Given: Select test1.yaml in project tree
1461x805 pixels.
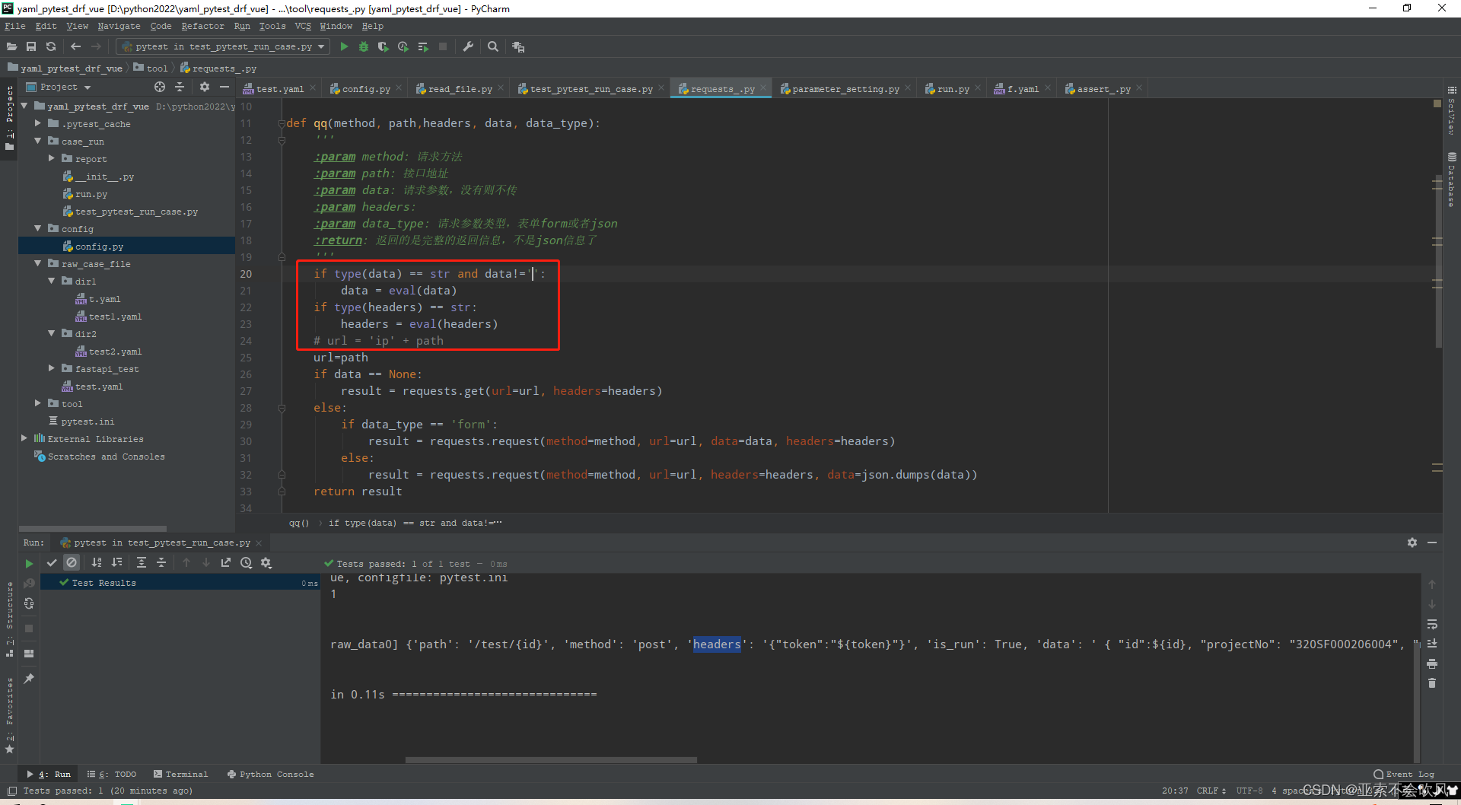Looking at the screenshot, I should coord(115,317).
